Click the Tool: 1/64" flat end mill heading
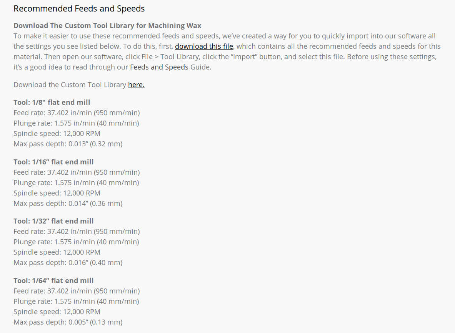 [x=53, y=280]
